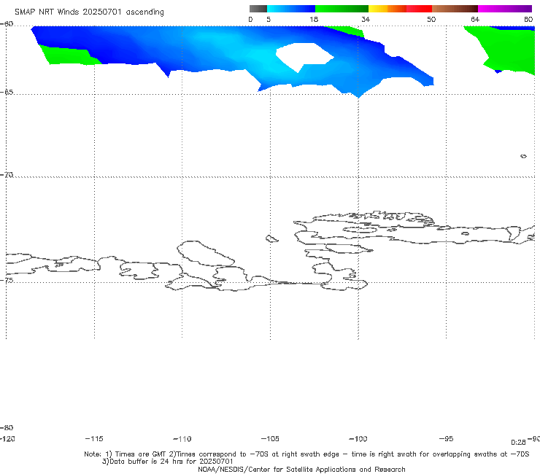Click the longitude label -115
Image resolution: width=540 pixels, height=474 pixels.
coord(94,439)
